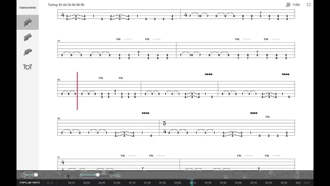Select the highlighted first guitar track icon
This screenshot has width=330, height=186.
pyautogui.click(x=28, y=22)
